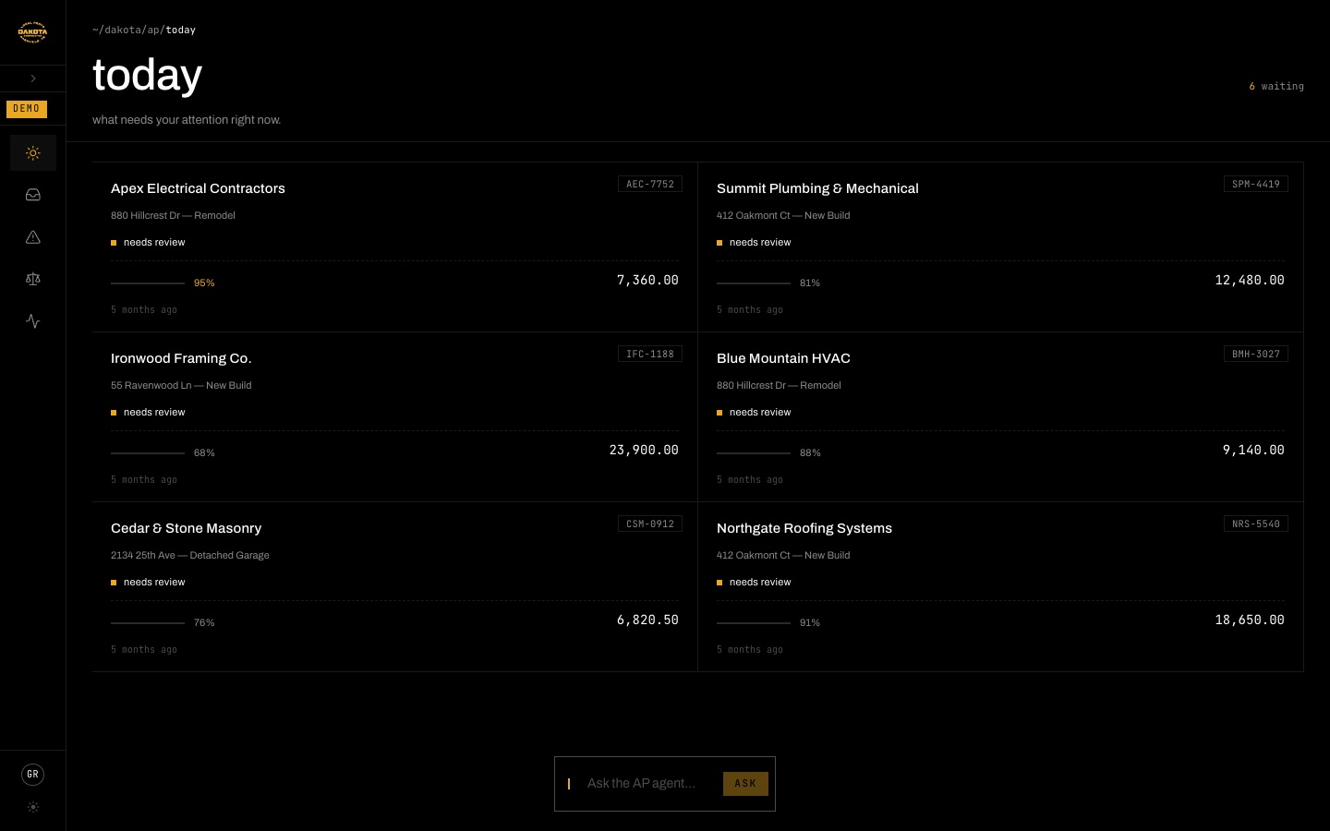Click the SPM-4419 invoice tag

coord(1256,184)
